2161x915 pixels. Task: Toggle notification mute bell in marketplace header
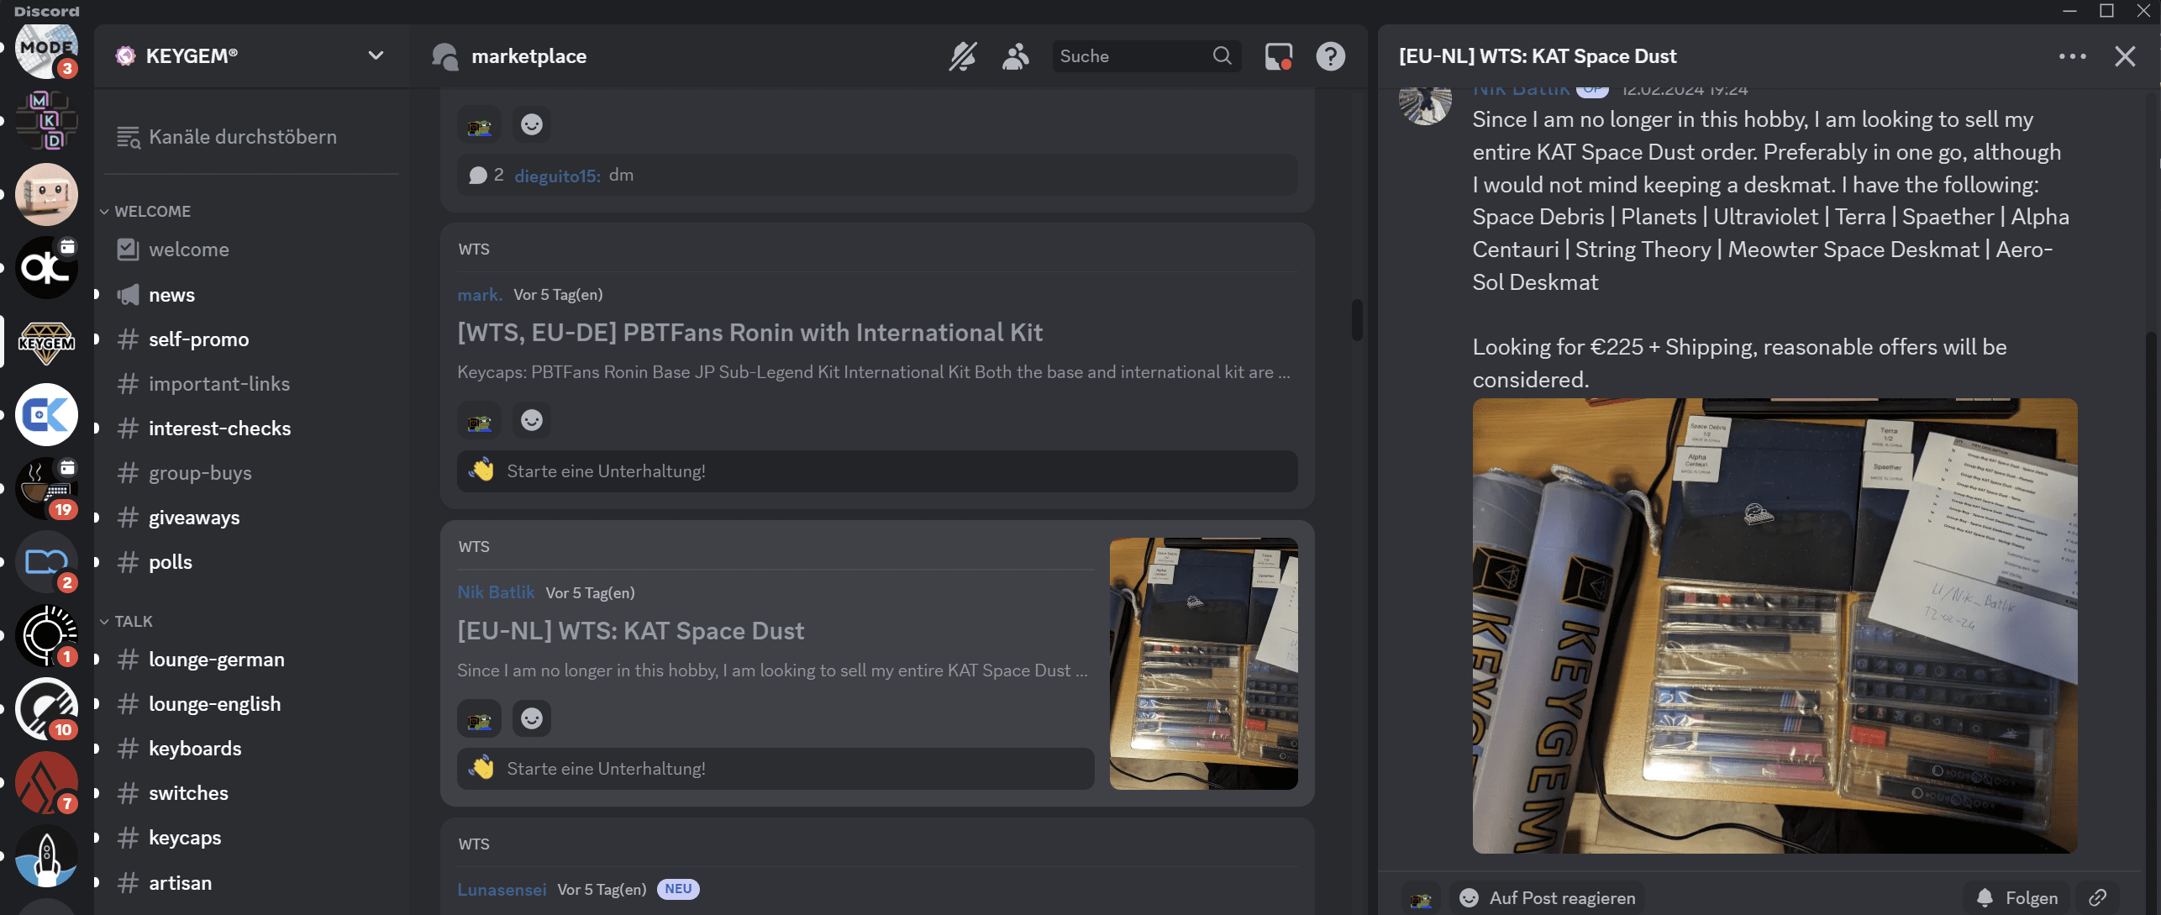(963, 56)
